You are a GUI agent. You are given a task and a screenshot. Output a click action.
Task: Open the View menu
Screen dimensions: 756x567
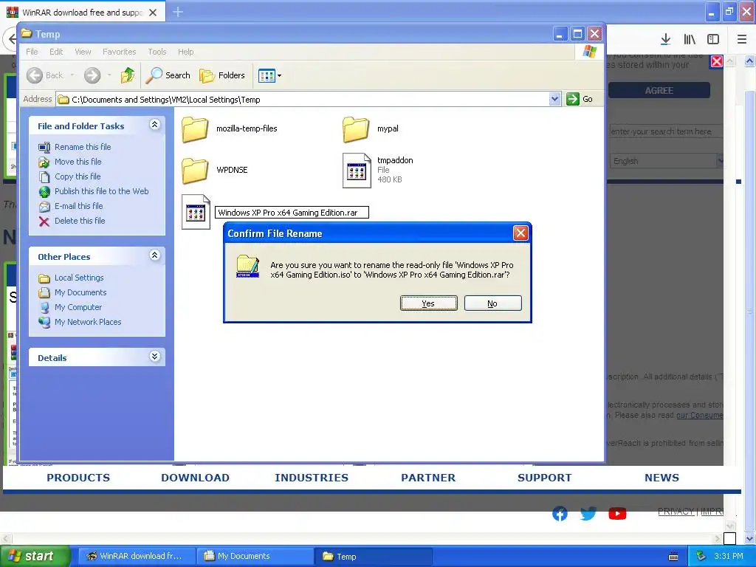point(83,52)
